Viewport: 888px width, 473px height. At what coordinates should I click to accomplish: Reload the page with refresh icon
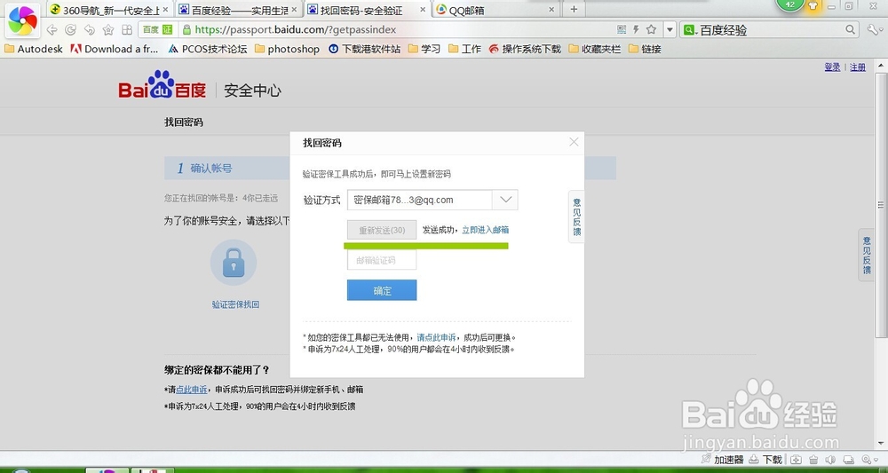click(x=70, y=30)
